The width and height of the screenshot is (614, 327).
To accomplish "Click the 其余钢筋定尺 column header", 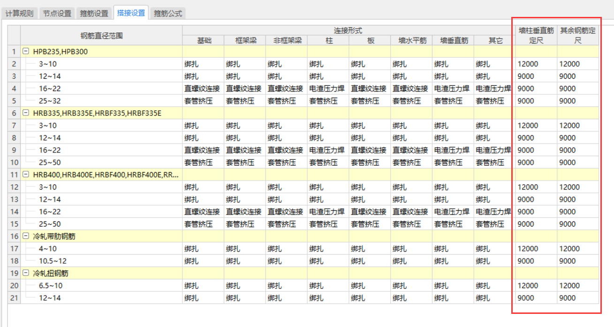I will [x=578, y=35].
